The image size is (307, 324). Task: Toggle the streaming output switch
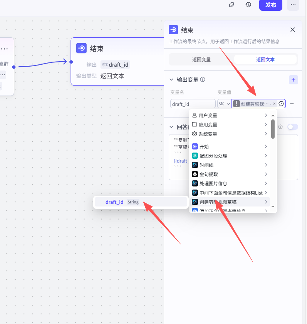(x=292, y=127)
